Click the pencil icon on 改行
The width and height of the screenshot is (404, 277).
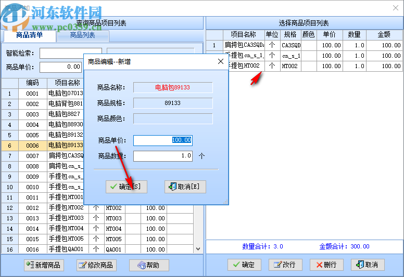[277, 265]
